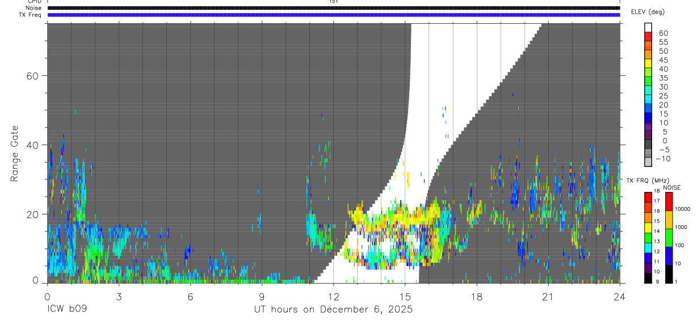
Task: Click the '100' label on NOISE scale
Action: pyautogui.click(x=679, y=245)
